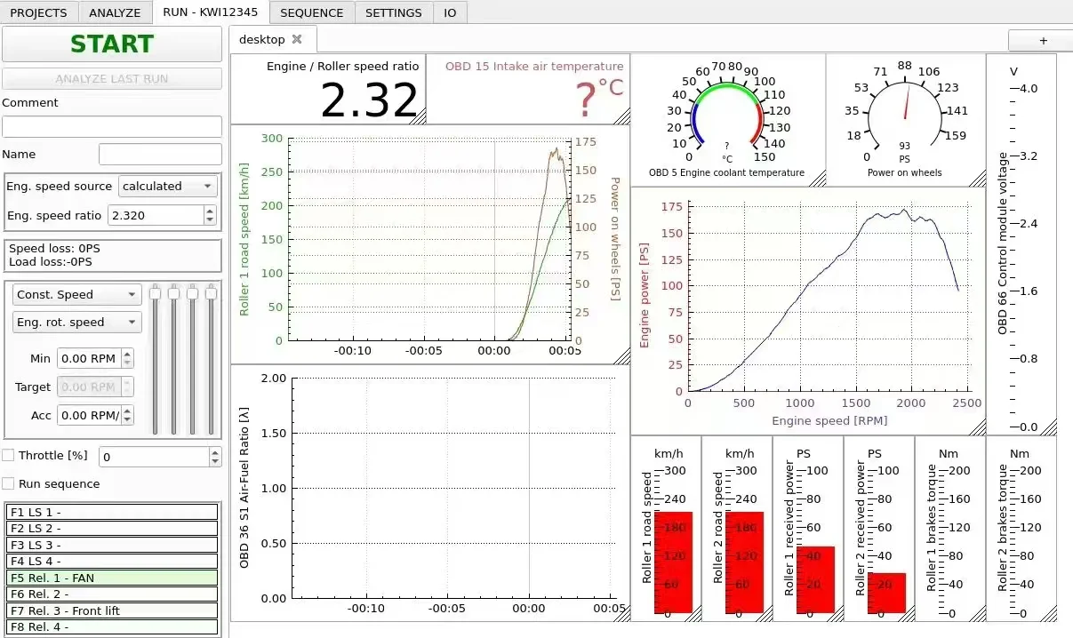
Task: Decrease the Acc RPM value
Action: 127,419
